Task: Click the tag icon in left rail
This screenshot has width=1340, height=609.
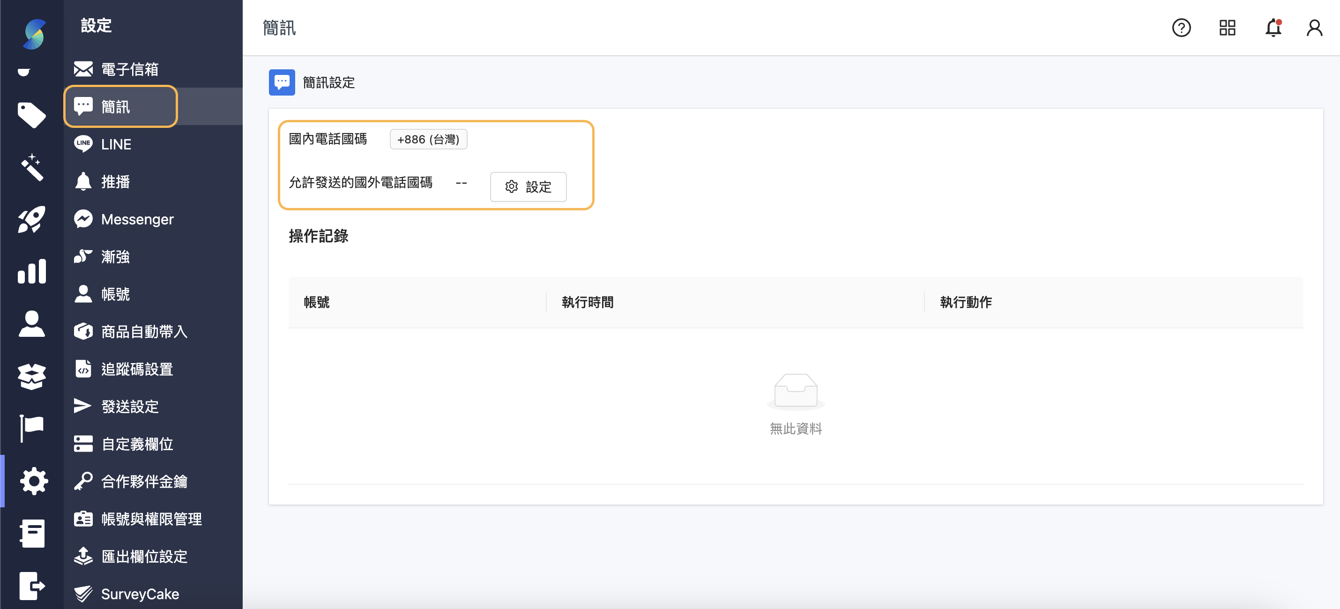Action: click(x=32, y=114)
